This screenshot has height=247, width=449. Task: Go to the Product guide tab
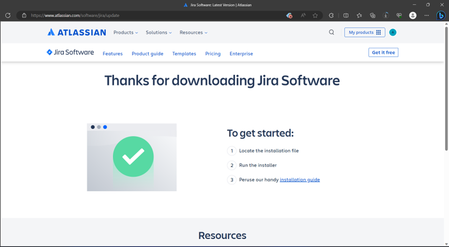tap(148, 54)
